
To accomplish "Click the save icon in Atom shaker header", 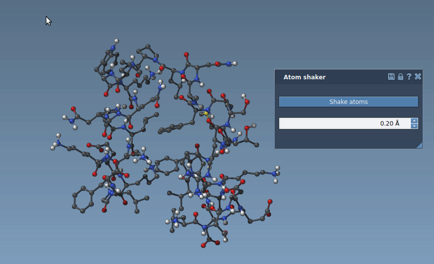I will 391,77.
